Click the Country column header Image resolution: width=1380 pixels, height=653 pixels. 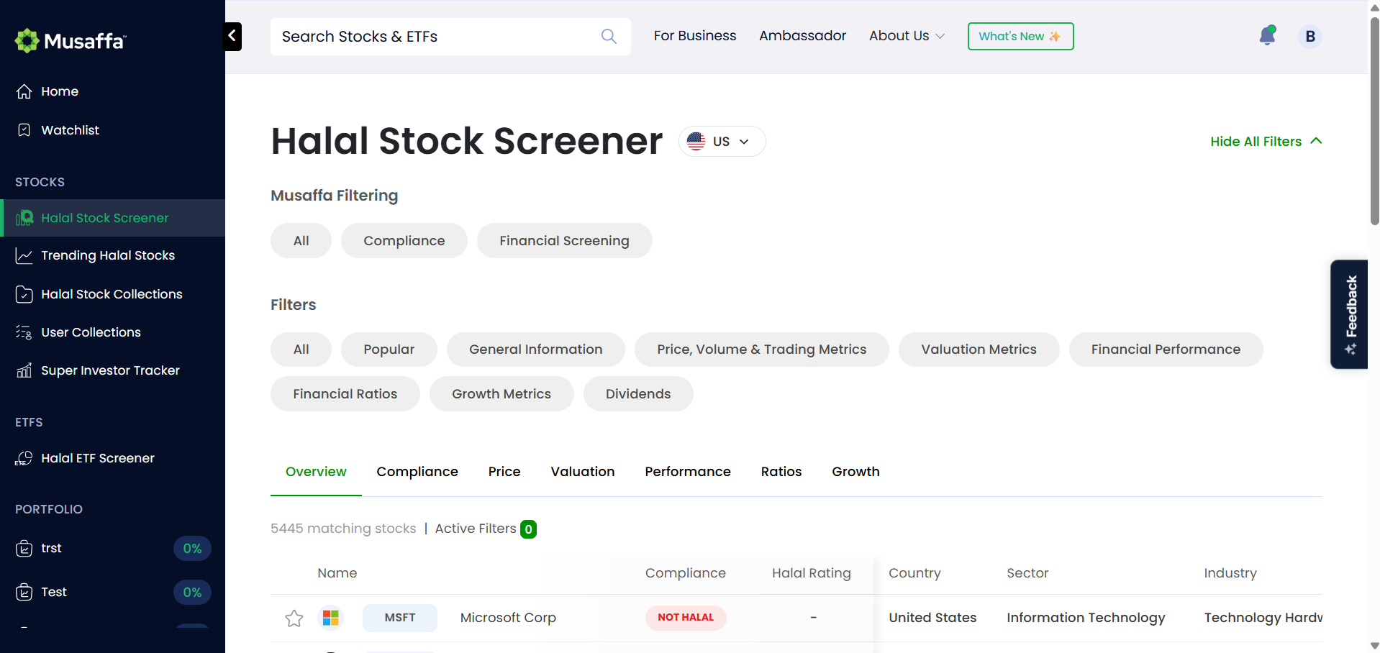click(914, 573)
